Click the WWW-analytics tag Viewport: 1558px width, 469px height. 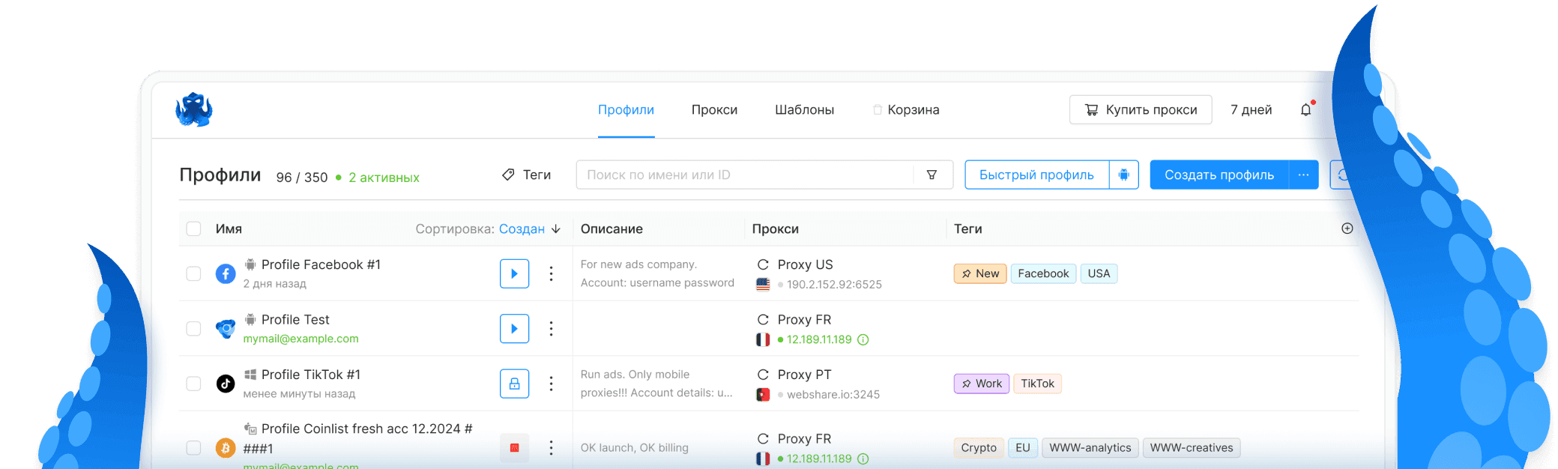pos(1090,448)
